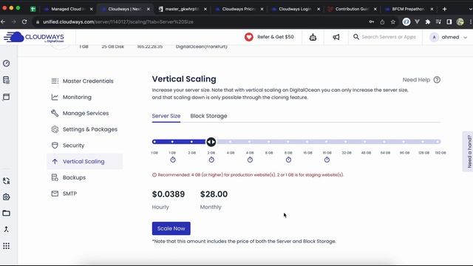Click the Need Help question mark icon

pyautogui.click(x=437, y=80)
